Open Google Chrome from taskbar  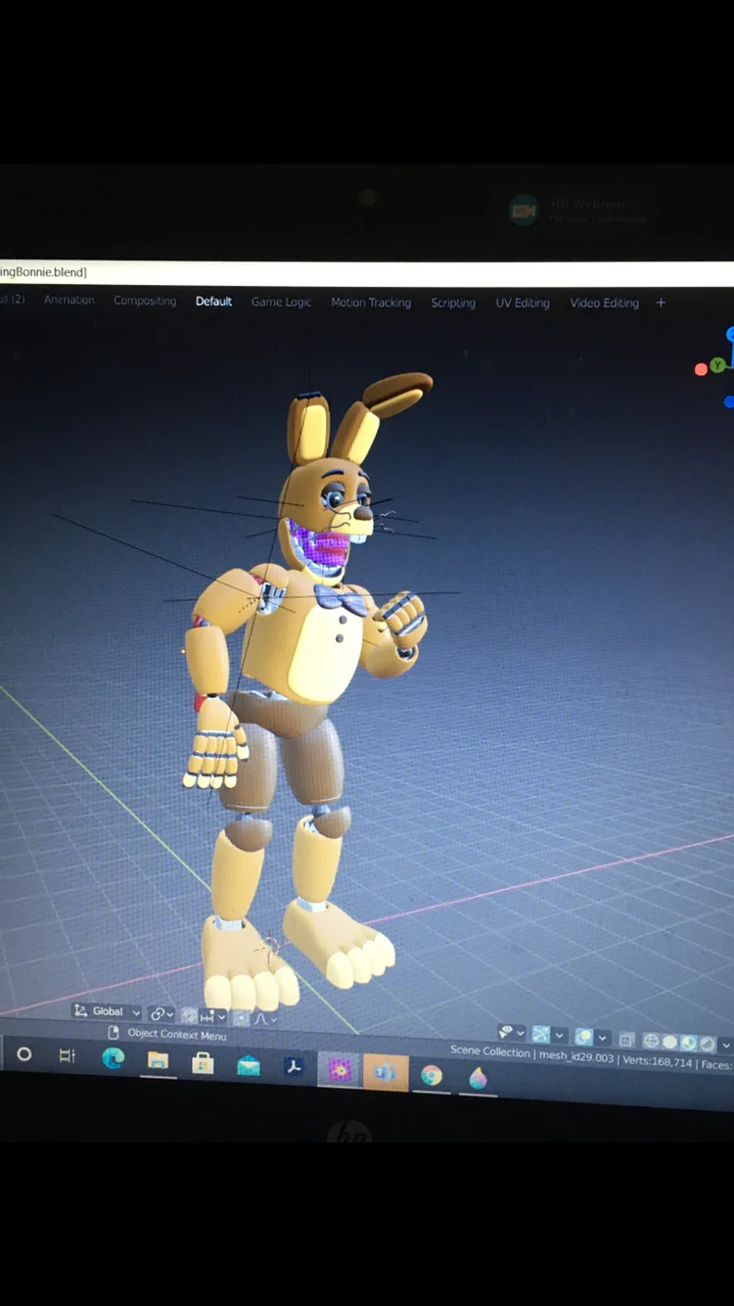[x=432, y=1075]
